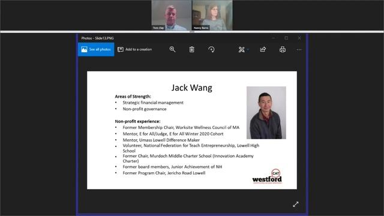
Task: Rotate the image with rotate icon
Action: pos(211,49)
